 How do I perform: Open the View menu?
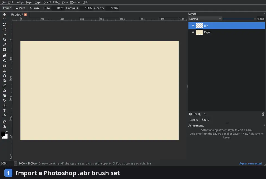tap(65, 2)
